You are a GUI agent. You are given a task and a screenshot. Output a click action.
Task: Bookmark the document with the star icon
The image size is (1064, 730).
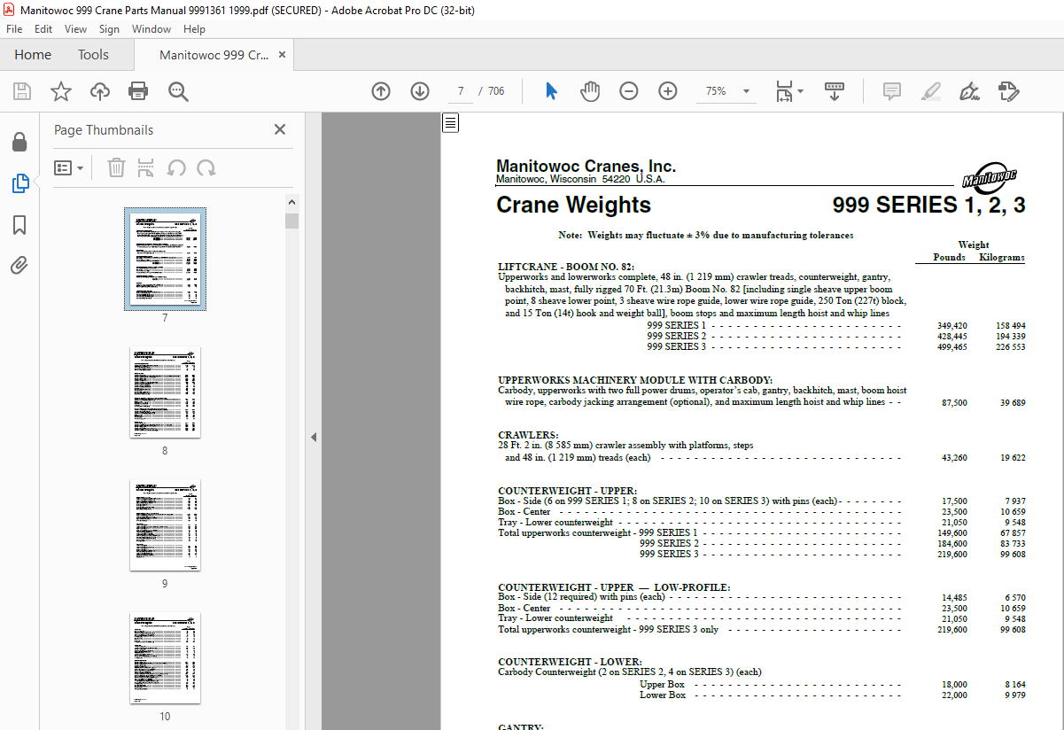pyautogui.click(x=61, y=91)
